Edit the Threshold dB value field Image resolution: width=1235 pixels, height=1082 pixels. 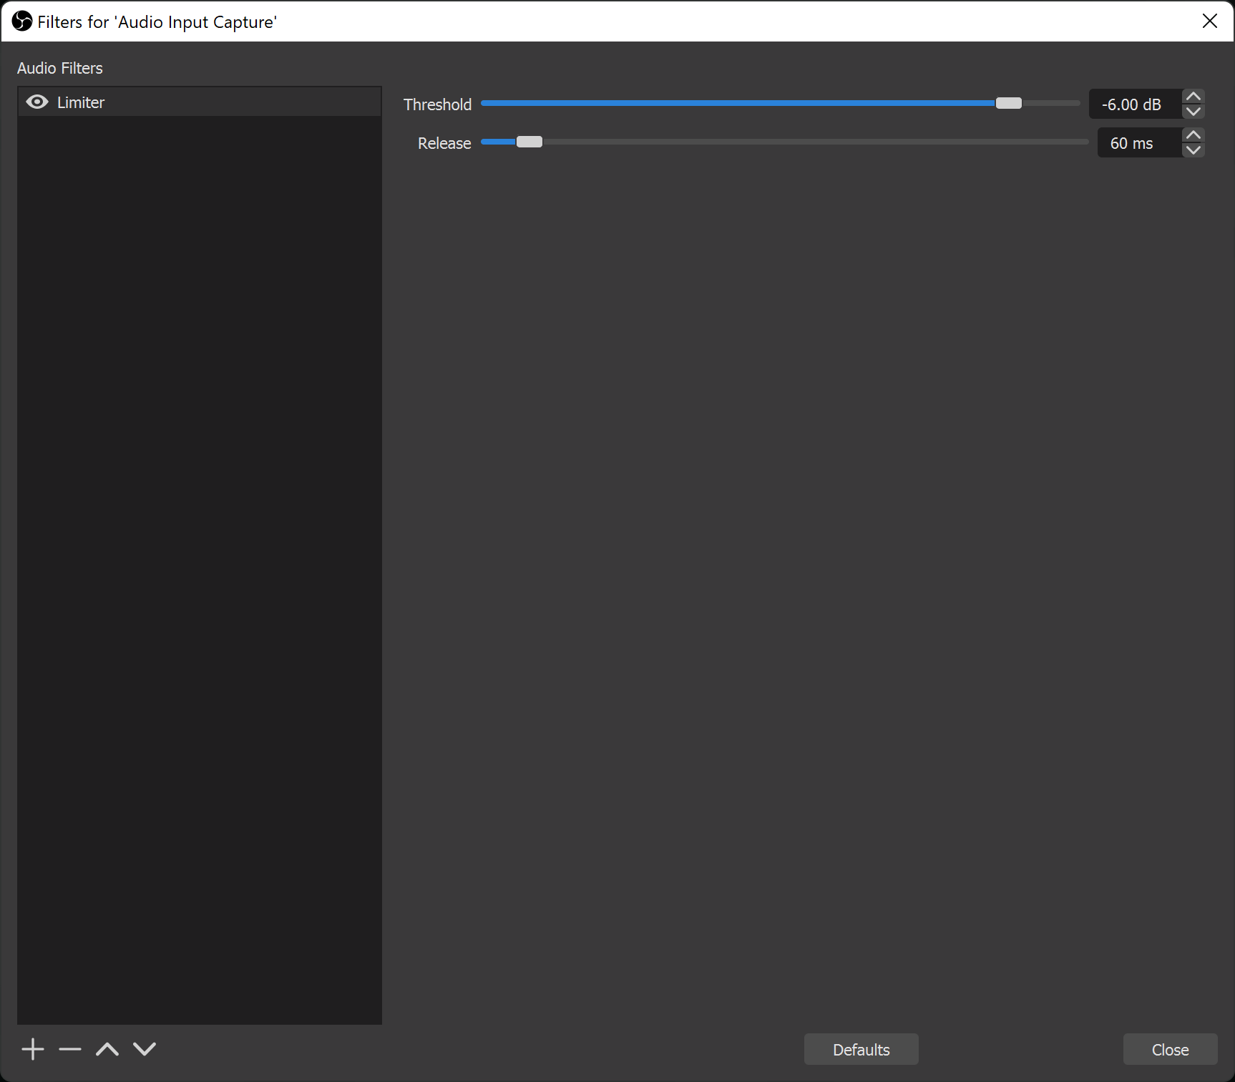point(1133,104)
